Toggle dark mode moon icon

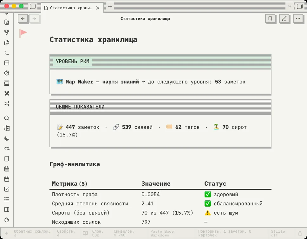[x=7, y=138]
